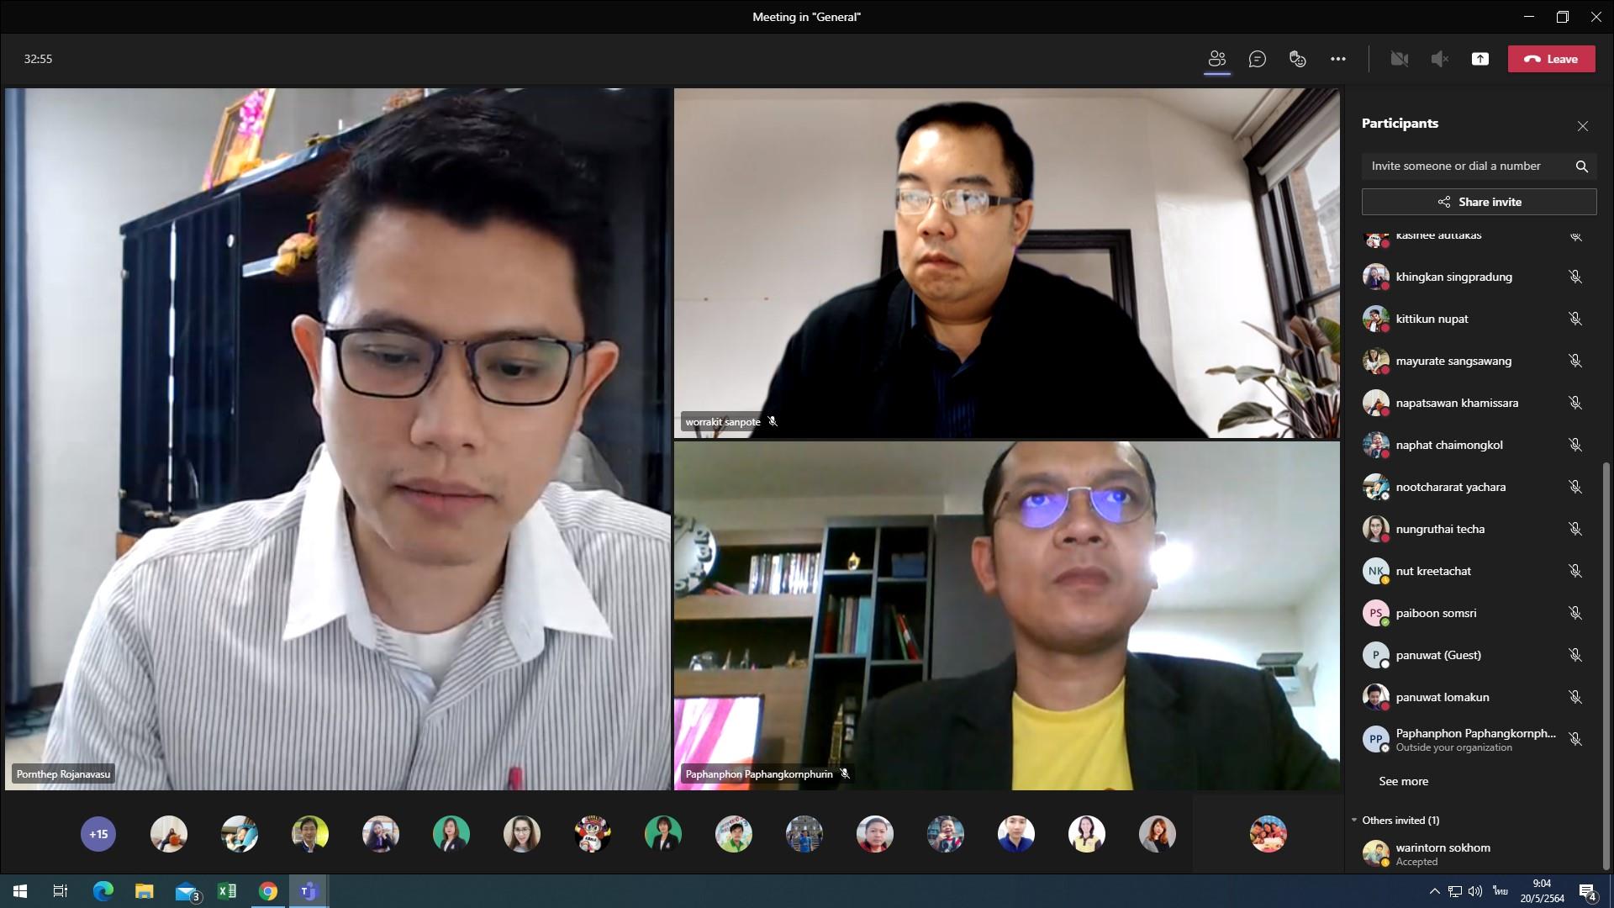Click the search magnifier in invite box
The width and height of the screenshot is (1614, 908).
1581,166
